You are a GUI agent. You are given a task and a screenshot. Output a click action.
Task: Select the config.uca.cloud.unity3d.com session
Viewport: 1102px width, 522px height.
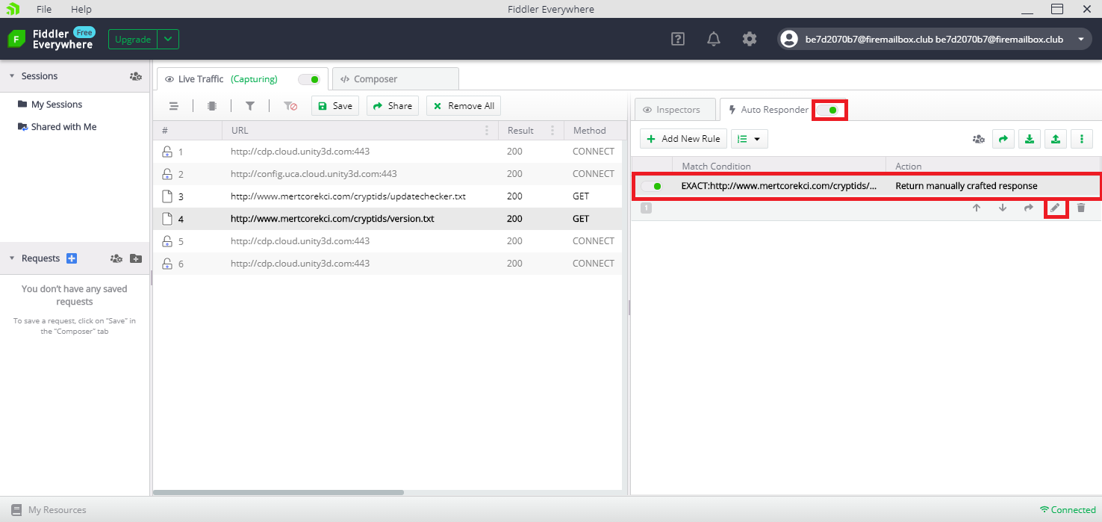pos(387,174)
